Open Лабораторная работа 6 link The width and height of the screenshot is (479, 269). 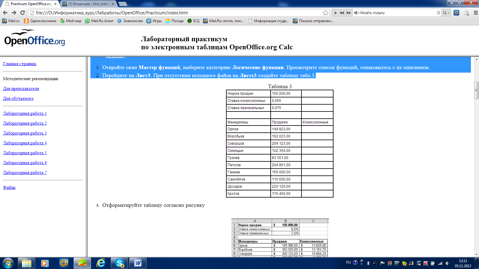click(25, 163)
